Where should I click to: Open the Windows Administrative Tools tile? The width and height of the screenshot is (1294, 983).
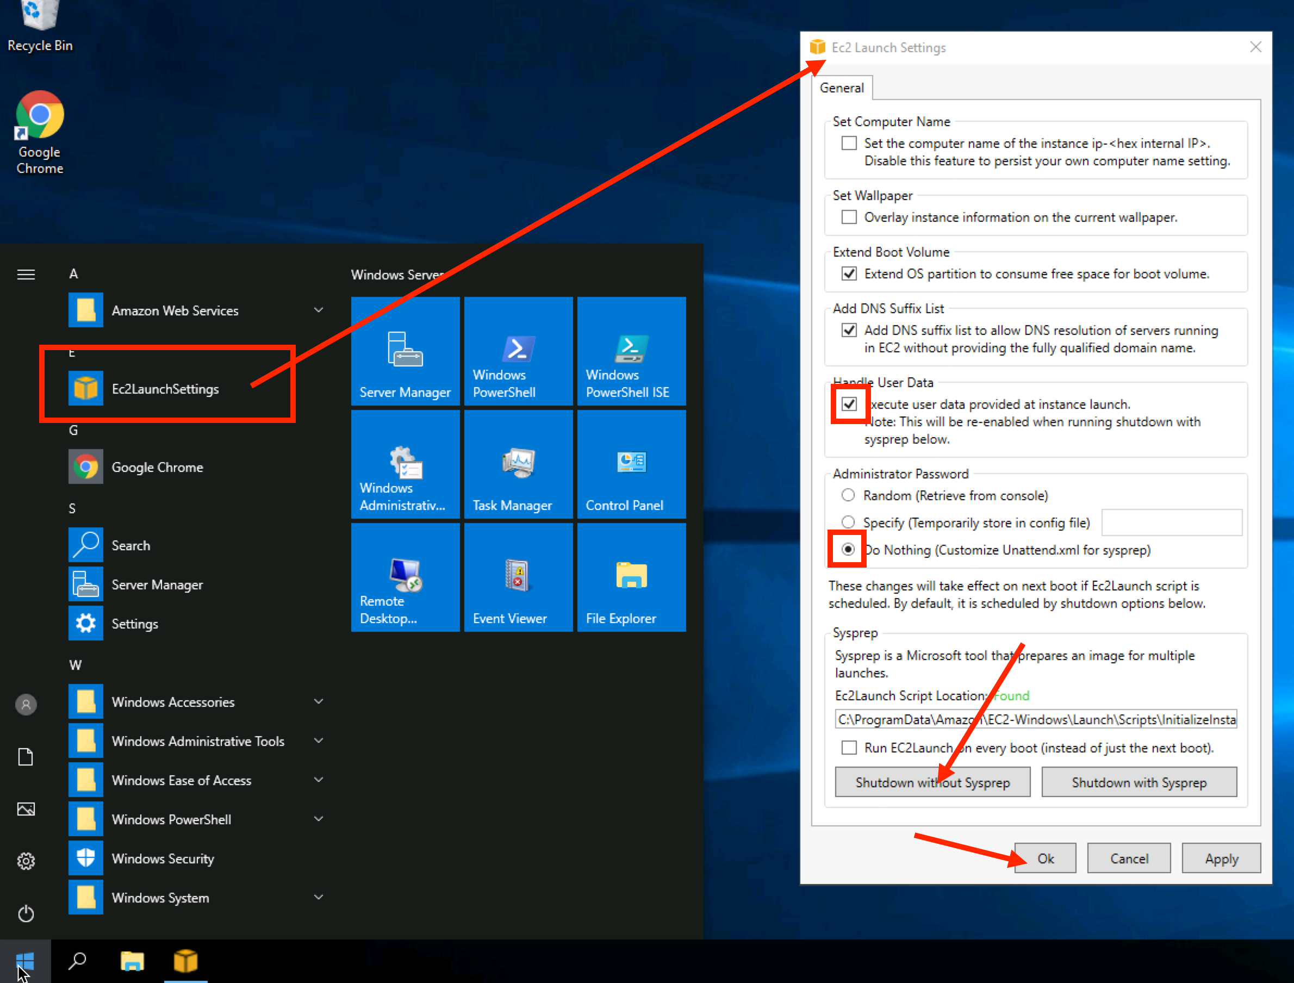pyautogui.click(x=405, y=464)
